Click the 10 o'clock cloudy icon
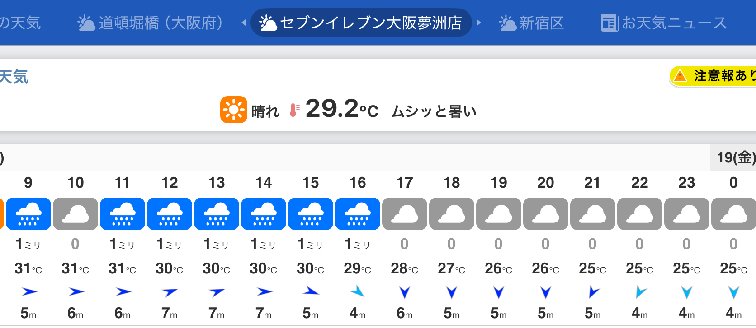 click(x=76, y=214)
